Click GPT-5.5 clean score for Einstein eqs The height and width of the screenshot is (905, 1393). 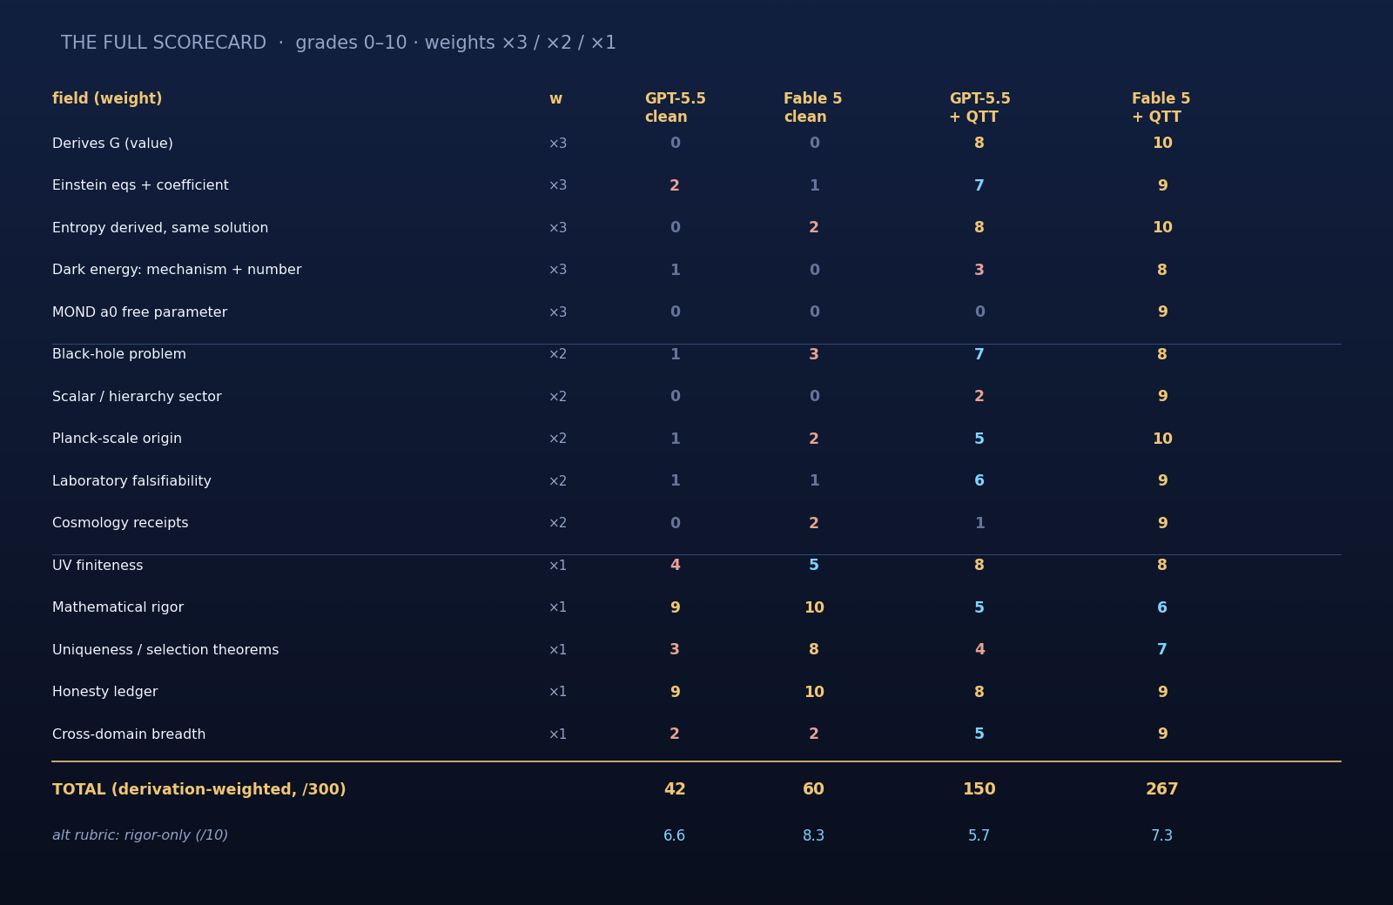coord(675,185)
